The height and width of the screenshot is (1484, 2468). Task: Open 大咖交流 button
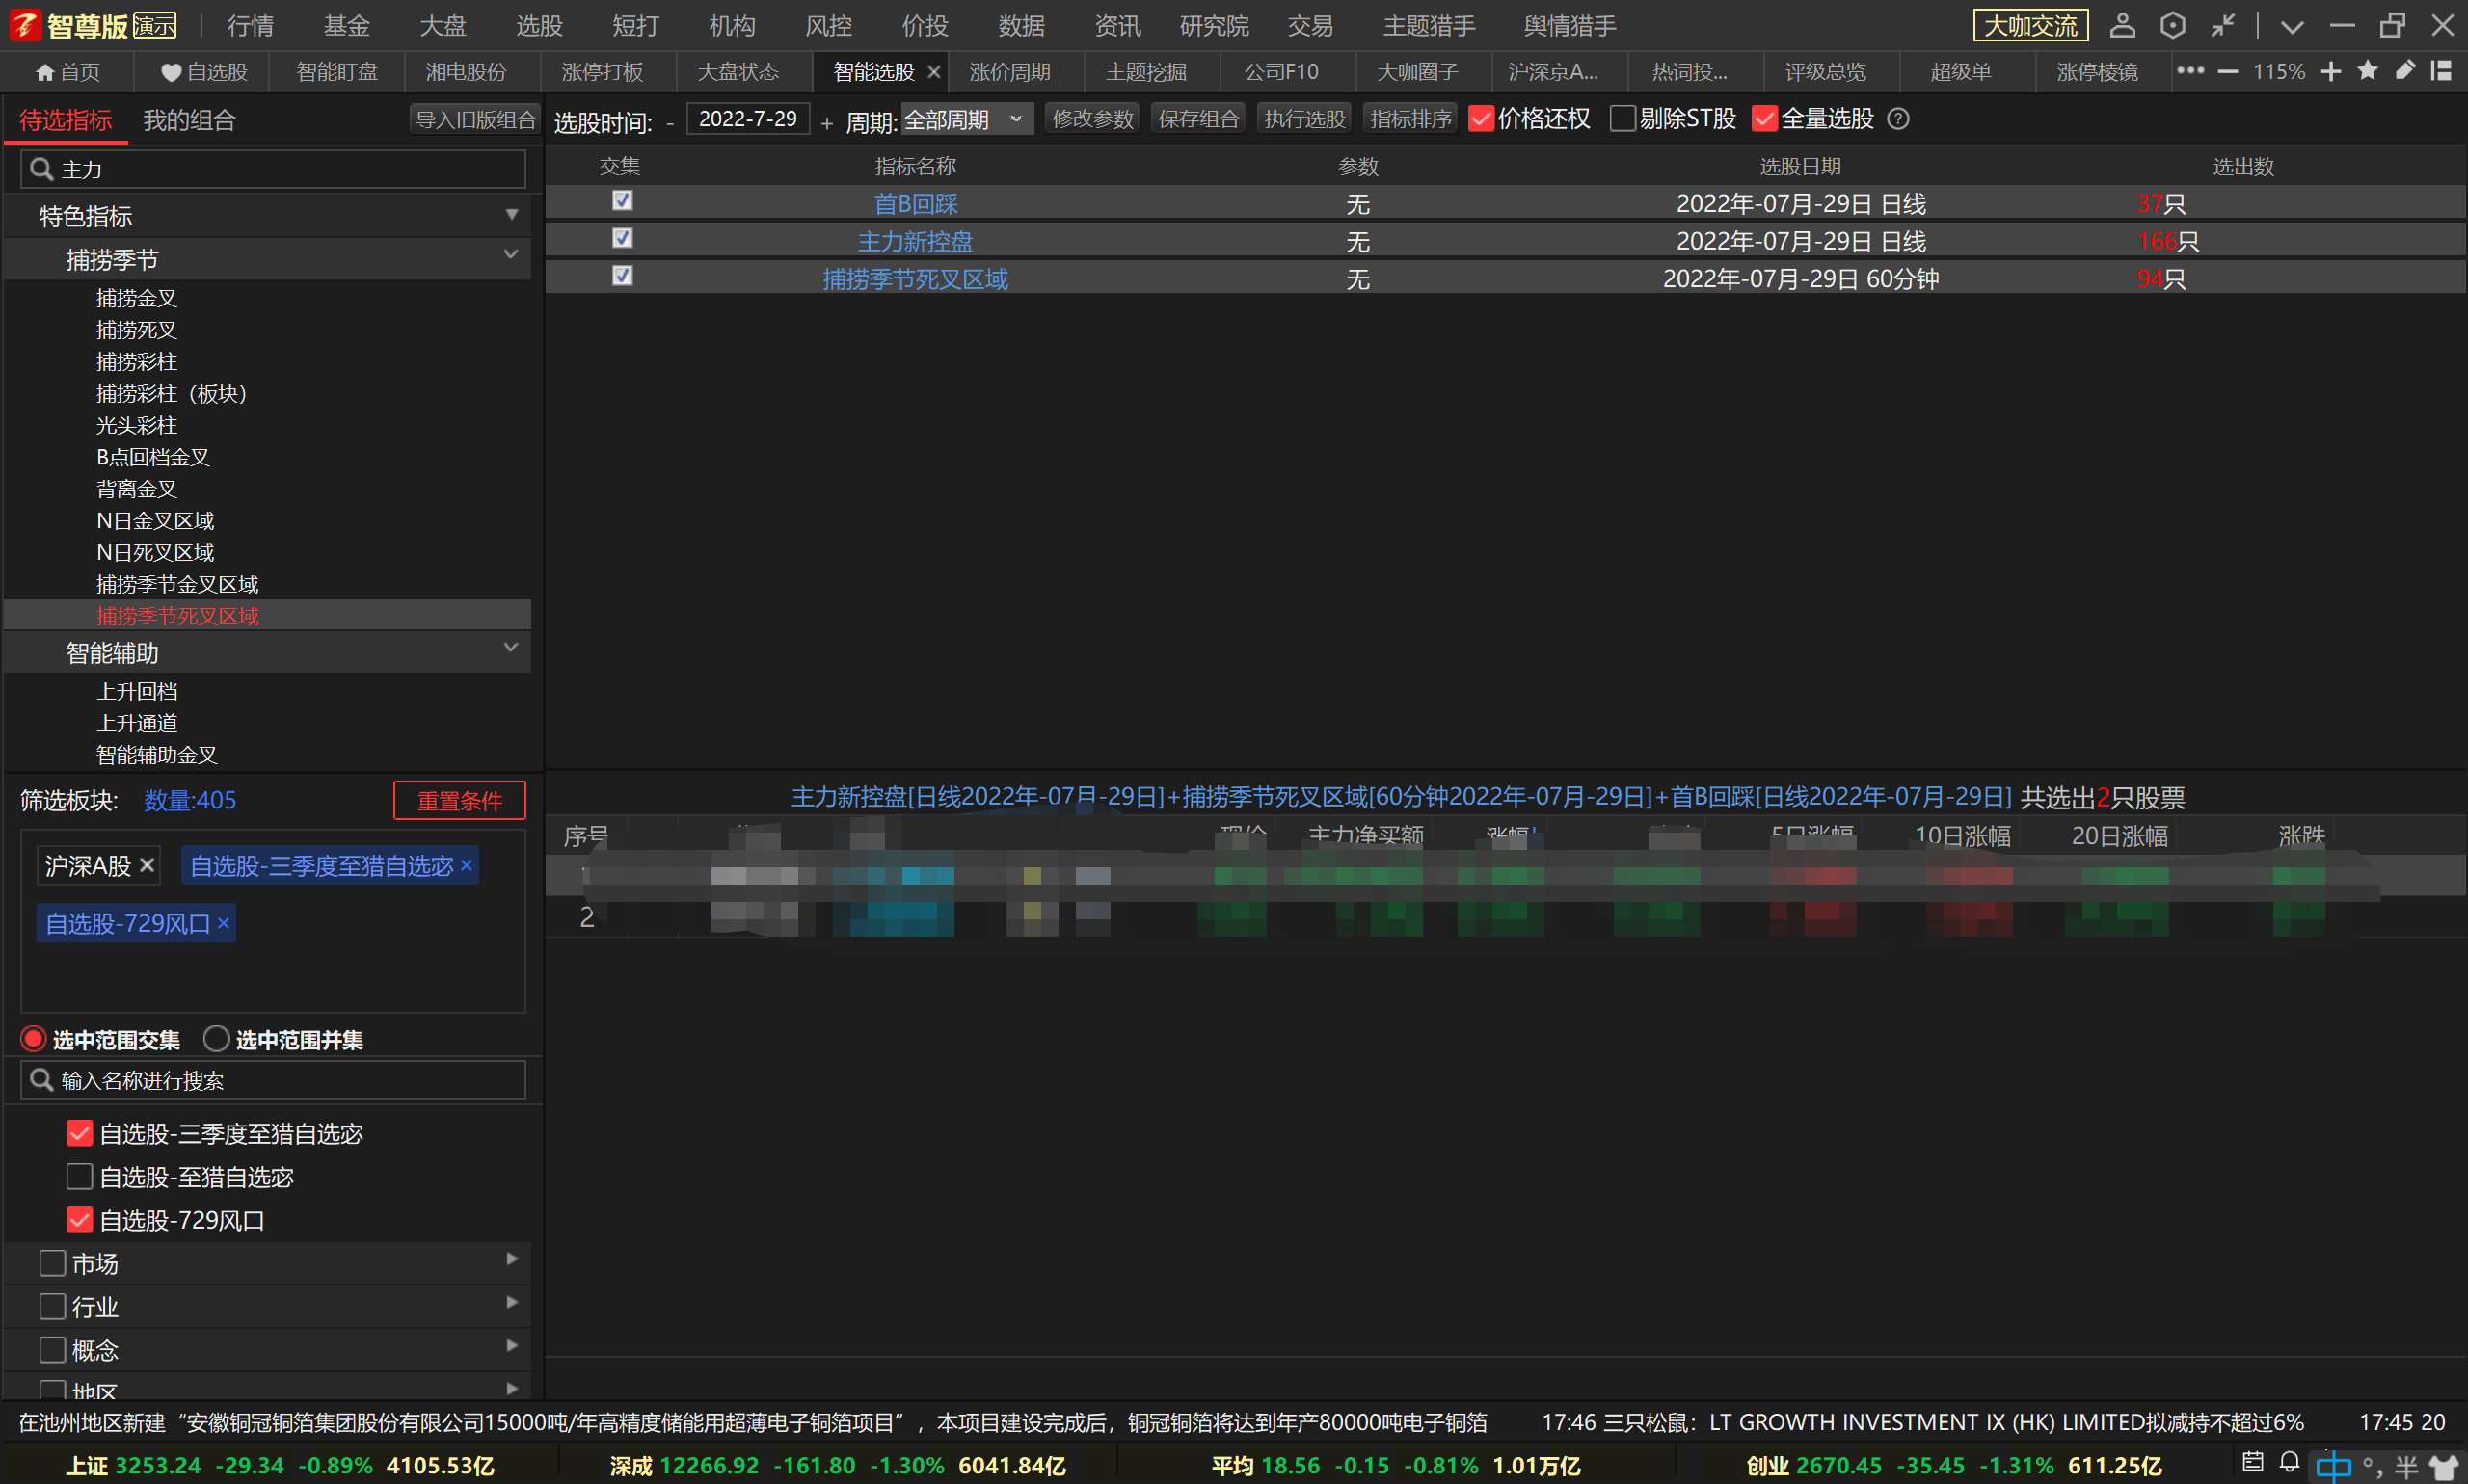click(2029, 26)
